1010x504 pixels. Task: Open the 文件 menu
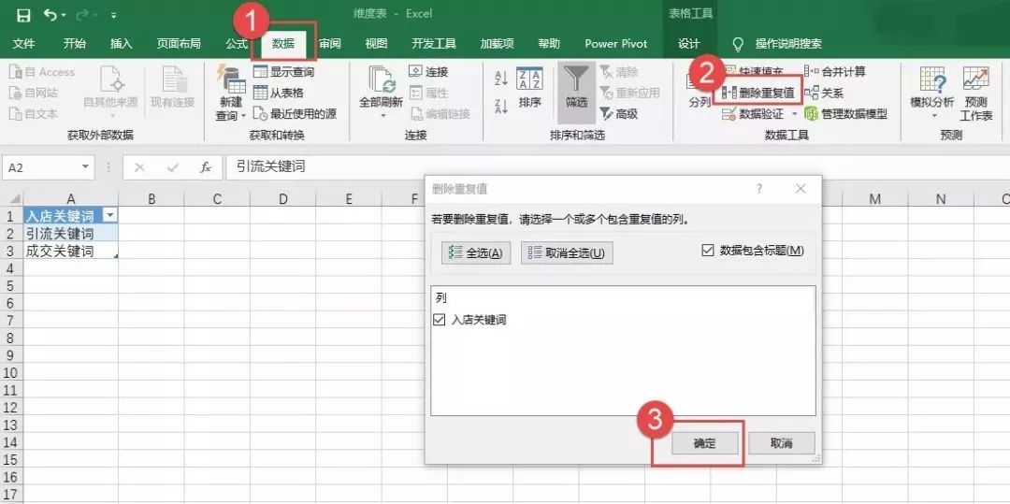(23, 44)
